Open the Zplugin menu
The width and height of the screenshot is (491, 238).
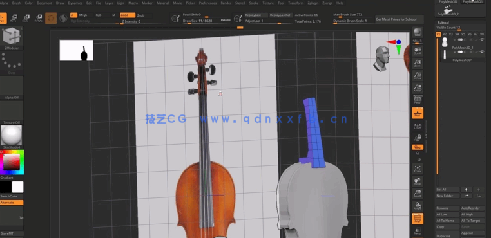[x=313, y=3]
